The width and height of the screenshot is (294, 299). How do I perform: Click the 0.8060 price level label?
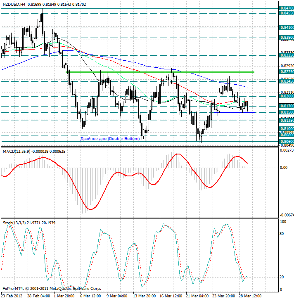(287, 142)
